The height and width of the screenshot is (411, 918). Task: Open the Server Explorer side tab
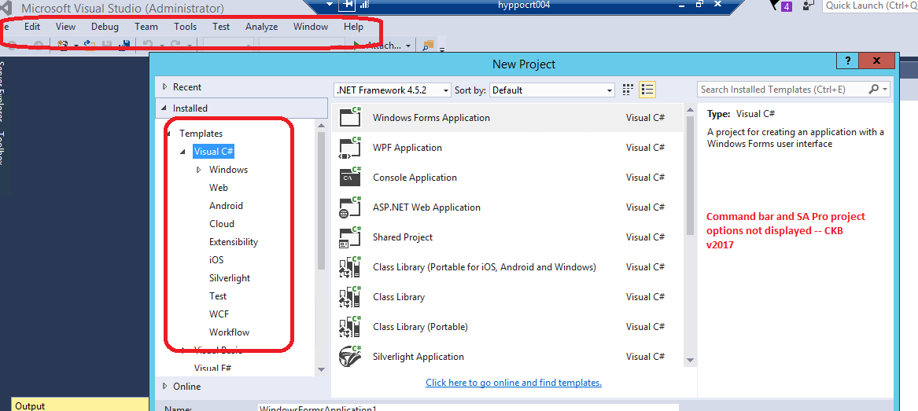pos(2,90)
